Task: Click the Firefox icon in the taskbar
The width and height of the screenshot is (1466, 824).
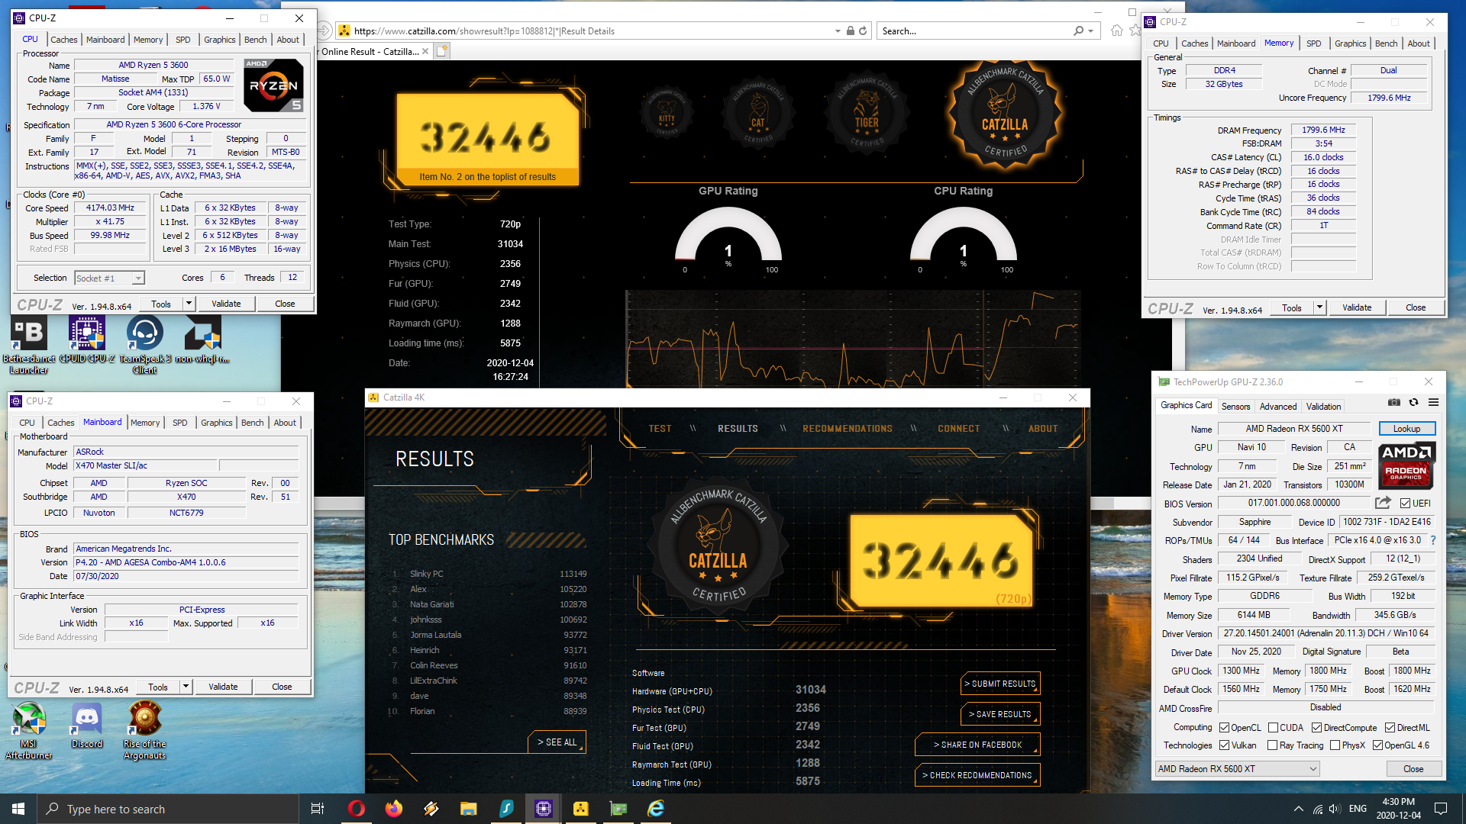Action: [x=394, y=809]
